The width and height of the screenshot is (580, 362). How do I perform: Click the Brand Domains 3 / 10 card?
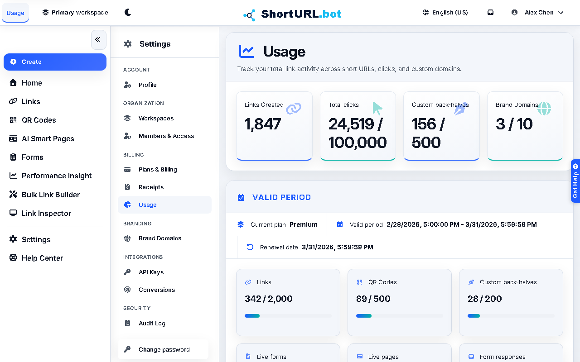pos(525,126)
